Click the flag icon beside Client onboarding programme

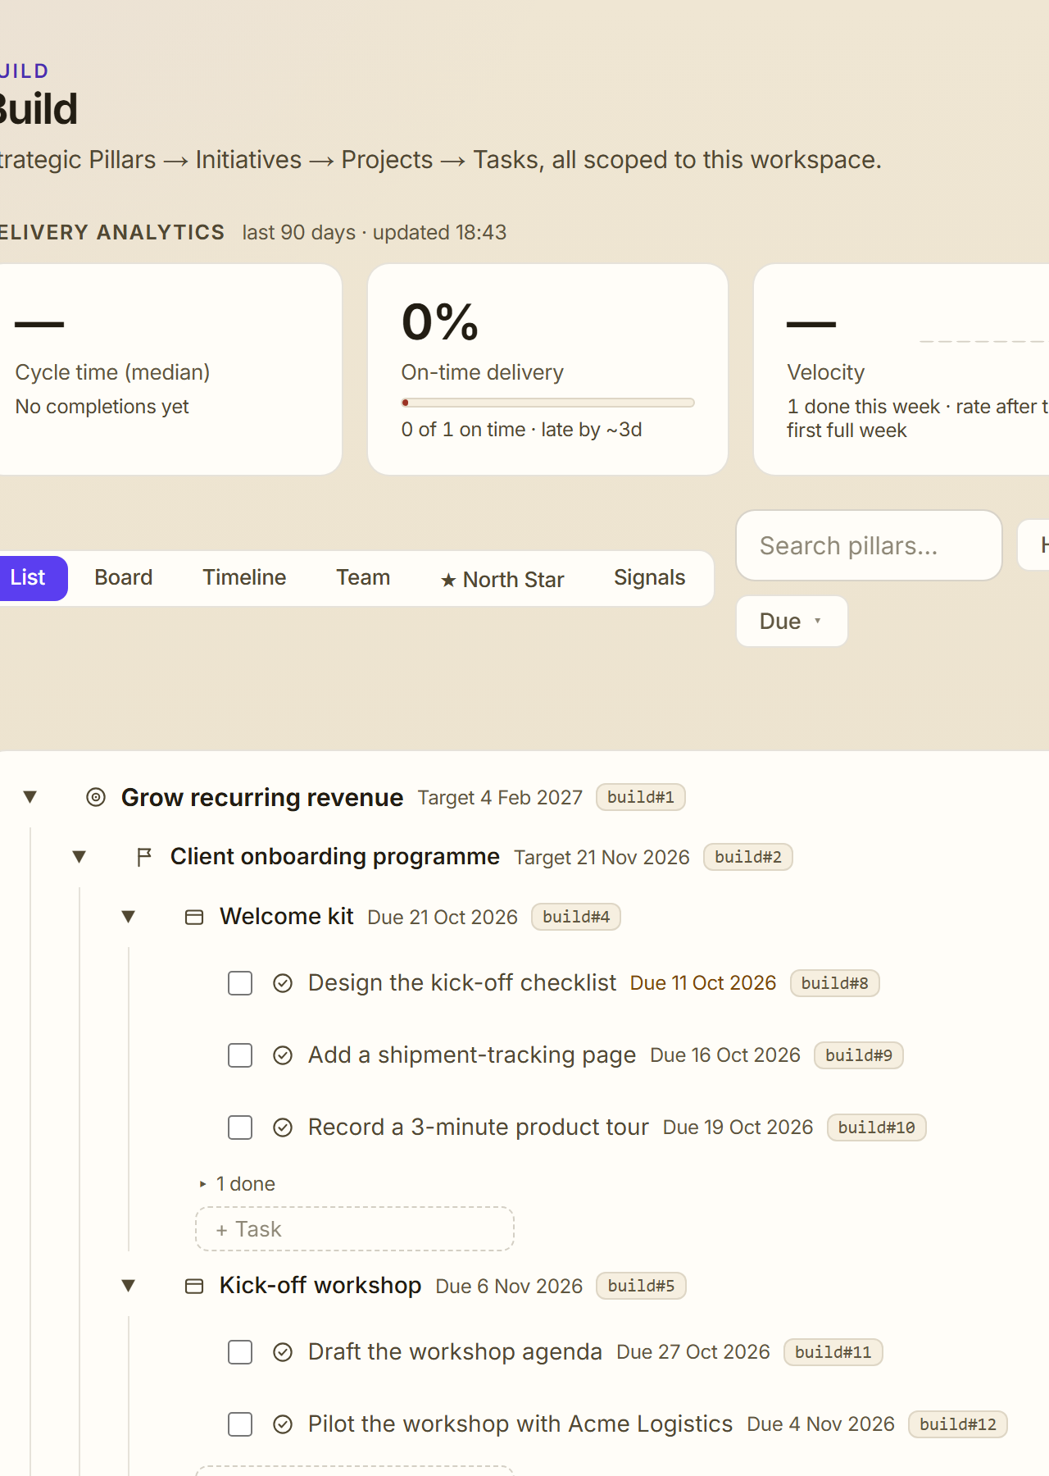[x=144, y=857]
